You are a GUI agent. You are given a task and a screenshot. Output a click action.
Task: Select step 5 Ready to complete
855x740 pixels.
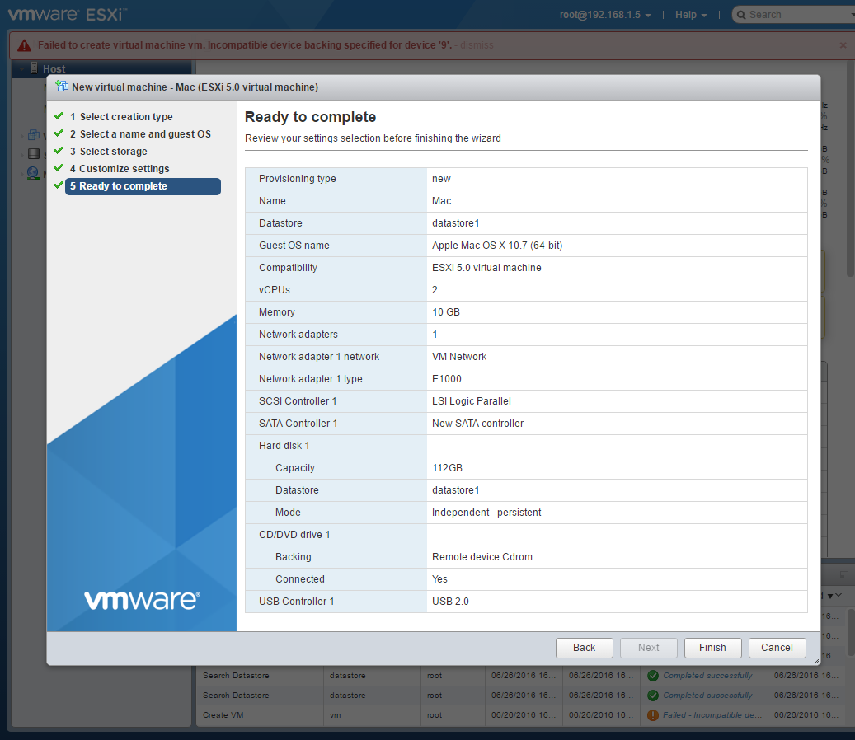click(x=143, y=186)
